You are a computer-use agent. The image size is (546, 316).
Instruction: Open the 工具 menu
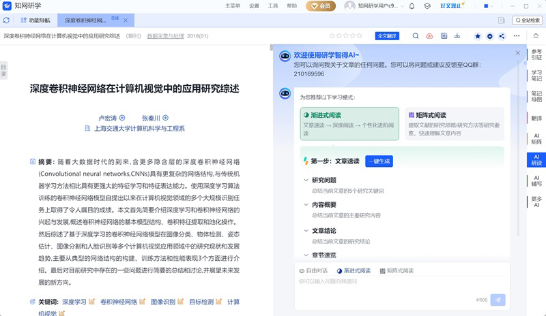click(272, 6)
